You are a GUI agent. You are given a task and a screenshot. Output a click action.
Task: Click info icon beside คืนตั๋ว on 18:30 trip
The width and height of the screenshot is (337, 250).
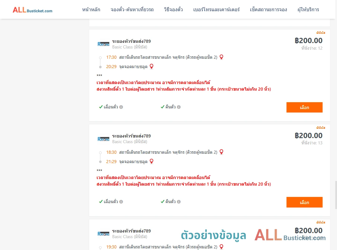(x=179, y=202)
